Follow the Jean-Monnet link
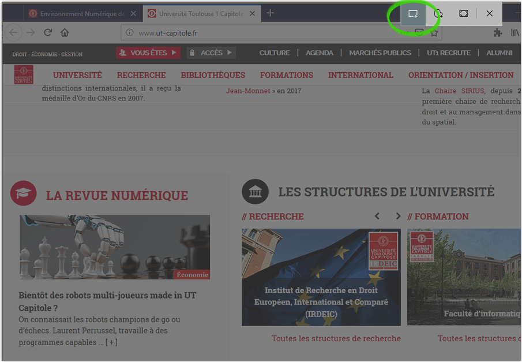The height and width of the screenshot is (362, 522). coord(248,91)
